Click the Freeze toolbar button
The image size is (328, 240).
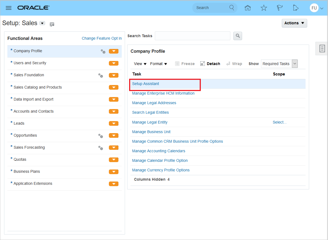pyautogui.click(x=185, y=64)
